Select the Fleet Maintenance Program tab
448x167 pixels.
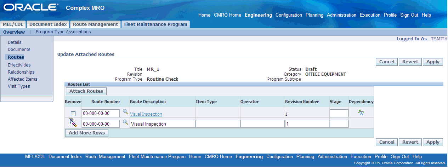155,24
